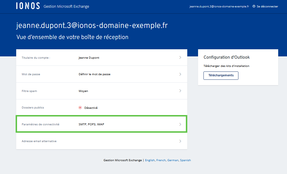The width and height of the screenshot is (287, 174).
Task: Expand the Filtre spam row chevron
Action: (x=180, y=91)
